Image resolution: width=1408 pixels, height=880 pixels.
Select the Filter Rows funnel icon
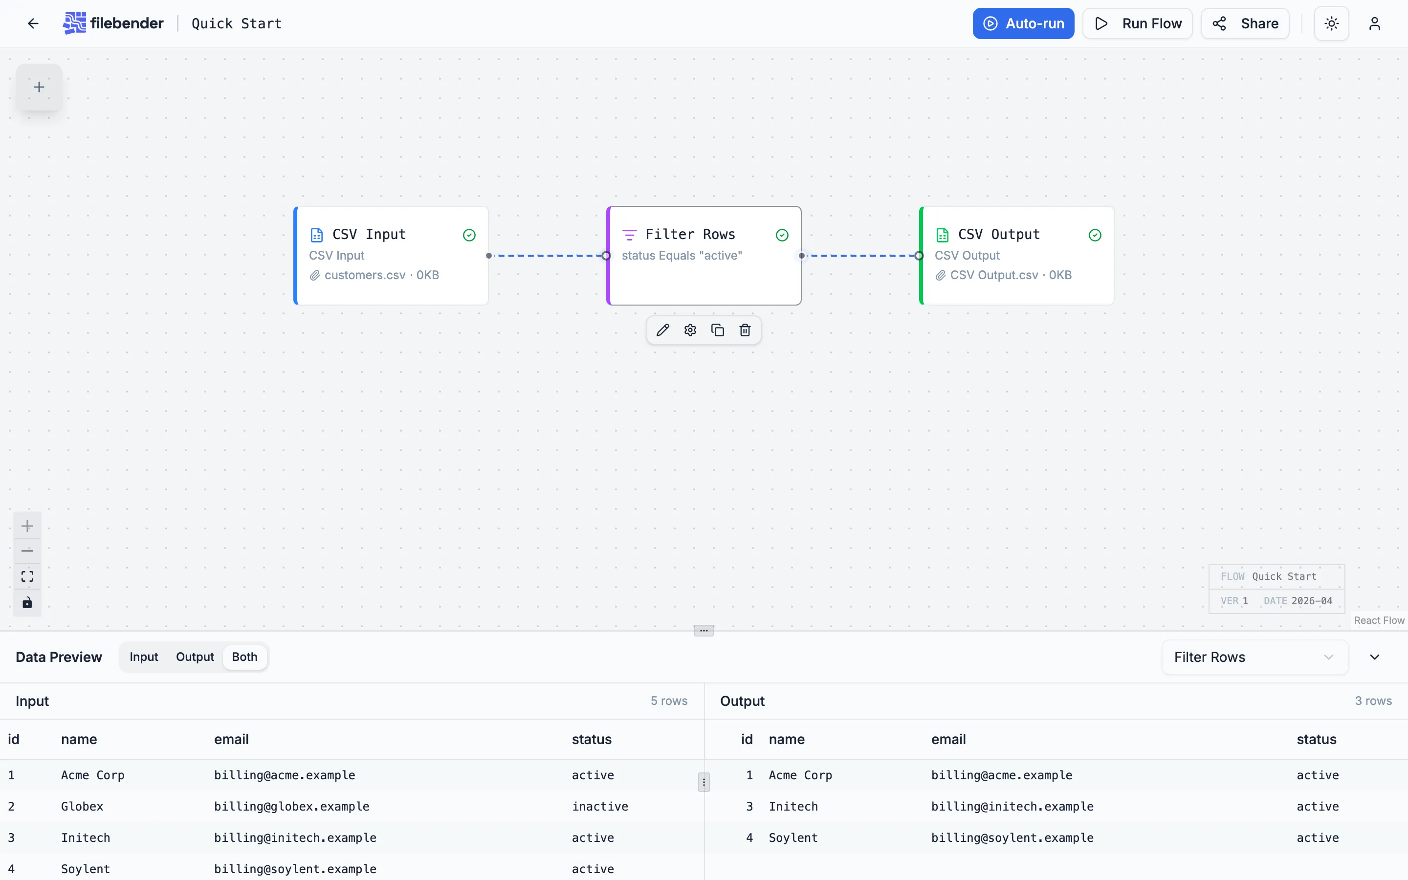pyautogui.click(x=630, y=235)
